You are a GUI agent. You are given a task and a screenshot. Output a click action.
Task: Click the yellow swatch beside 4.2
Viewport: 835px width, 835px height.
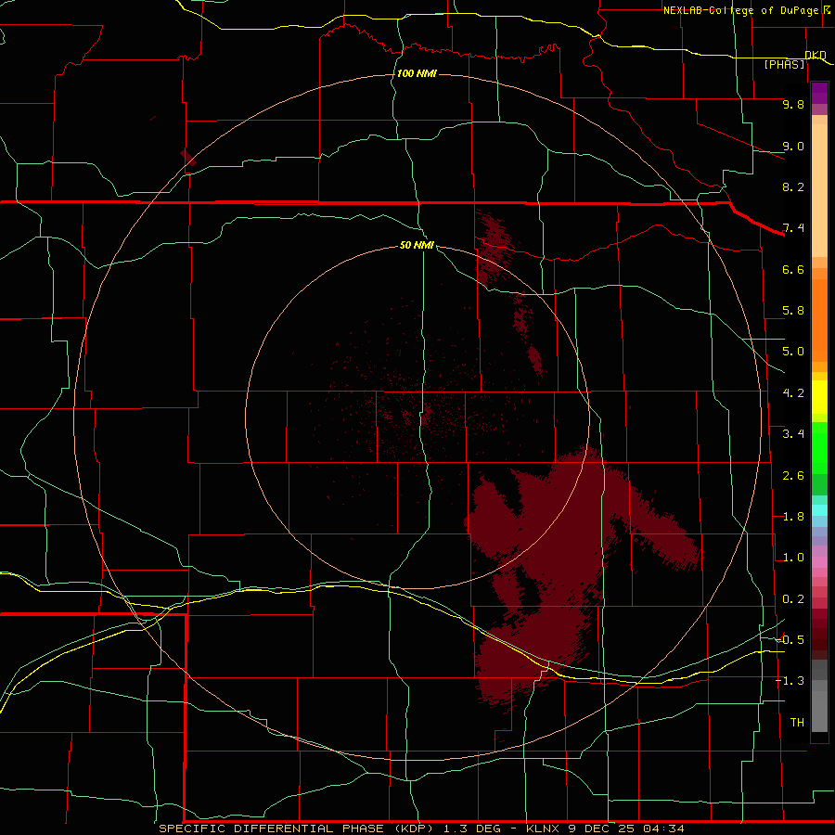pos(819,397)
